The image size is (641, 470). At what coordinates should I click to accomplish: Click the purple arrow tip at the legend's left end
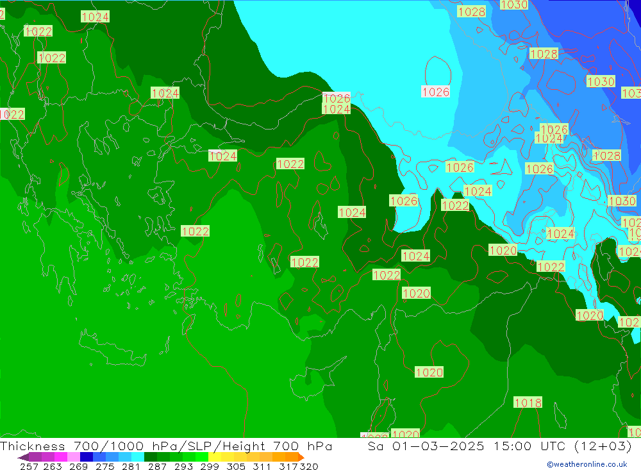[23, 458]
